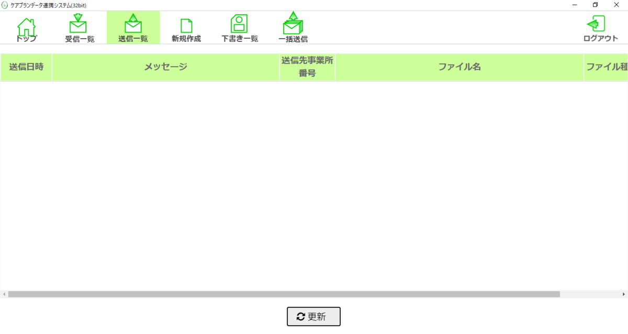Viewport: 628px width, 334px height.
Task: Restore down the application window
Action: (595, 5)
